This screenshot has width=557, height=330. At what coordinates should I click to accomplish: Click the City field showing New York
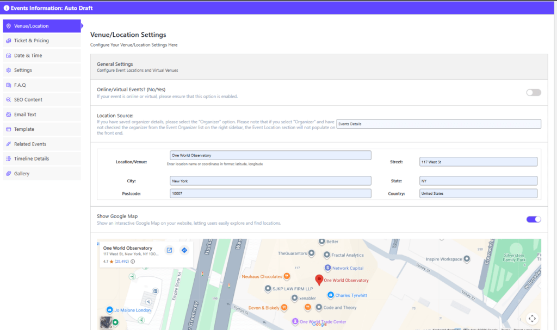coord(270,181)
